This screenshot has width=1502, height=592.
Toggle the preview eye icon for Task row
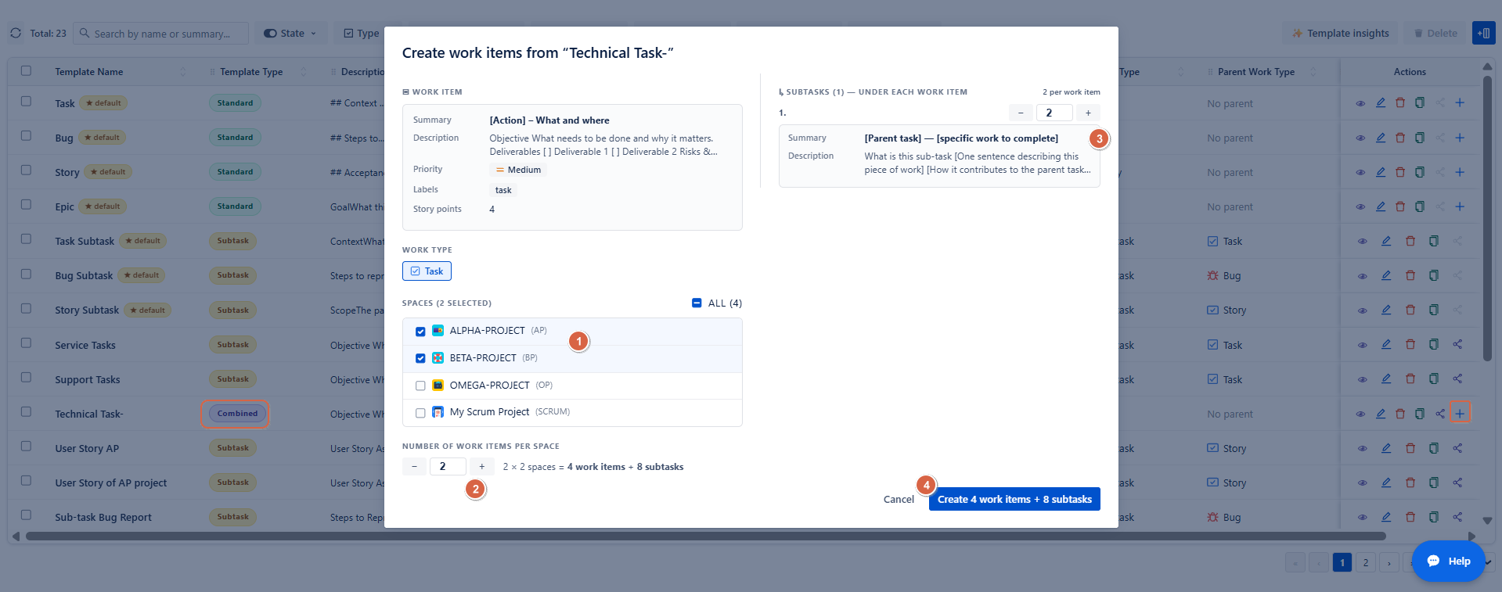(x=1360, y=103)
